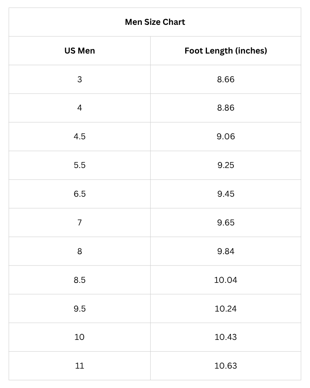The image size is (310, 388).
Task: Select the US Men column header
Action: (79, 51)
